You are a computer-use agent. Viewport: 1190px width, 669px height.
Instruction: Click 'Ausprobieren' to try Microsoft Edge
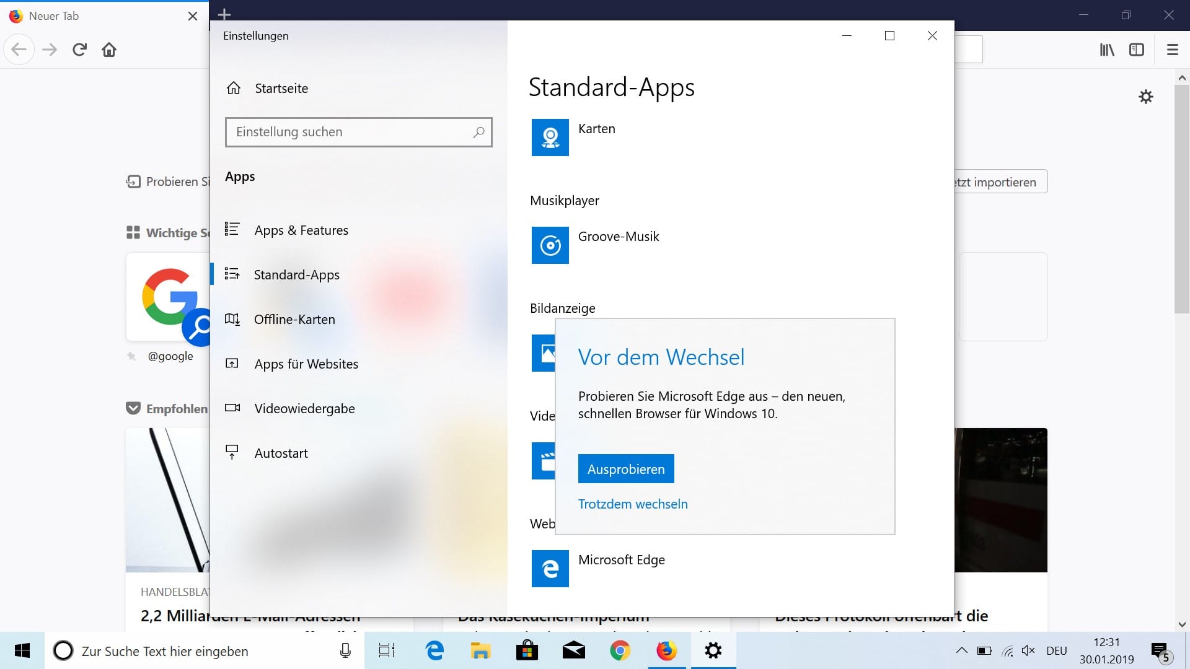[x=625, y=469]
